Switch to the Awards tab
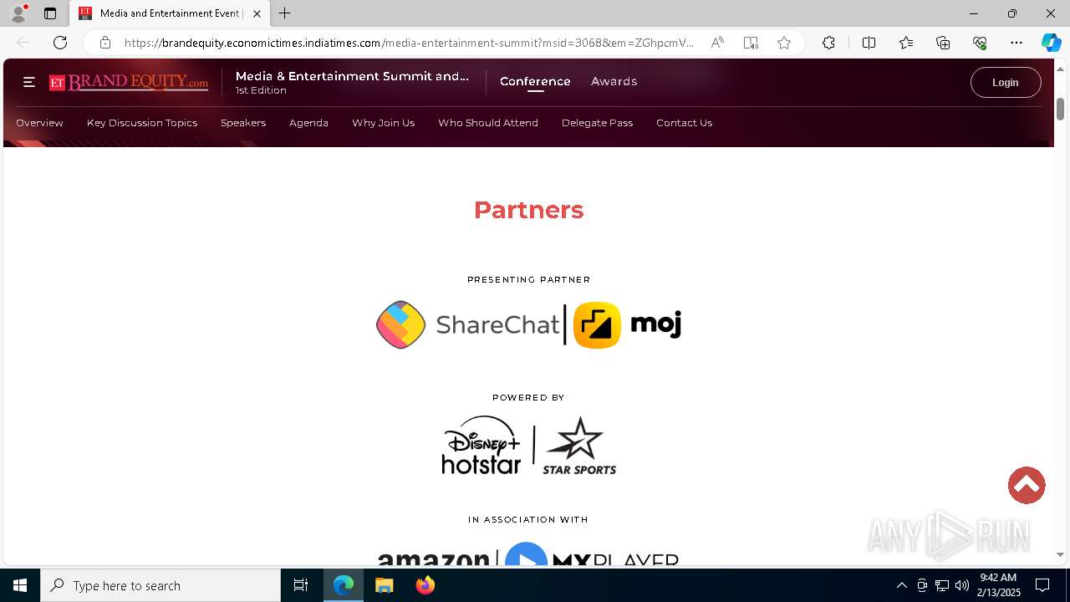 tap(614, 81)
